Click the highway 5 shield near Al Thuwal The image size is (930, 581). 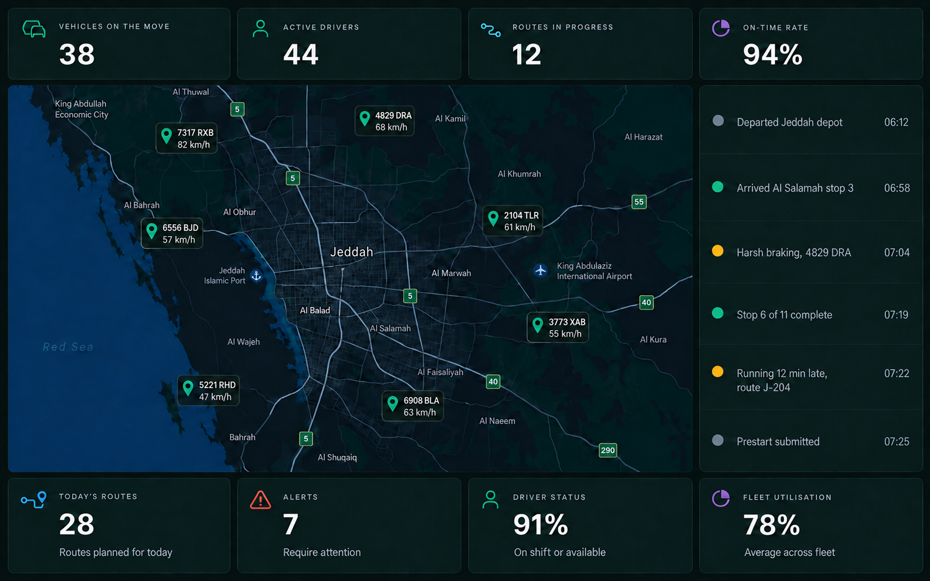click(237, 109)
